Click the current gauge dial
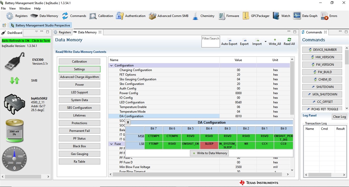 coord(14,159)
